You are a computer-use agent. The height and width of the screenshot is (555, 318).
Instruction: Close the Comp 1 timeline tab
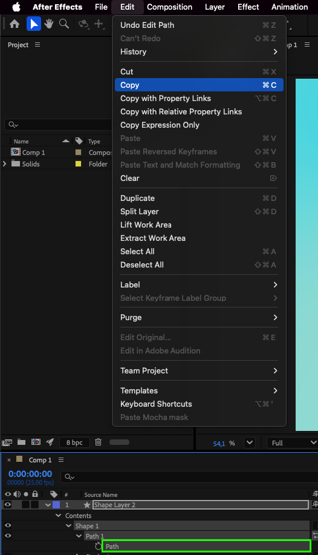pyautogui.click(x=9, y=460)
